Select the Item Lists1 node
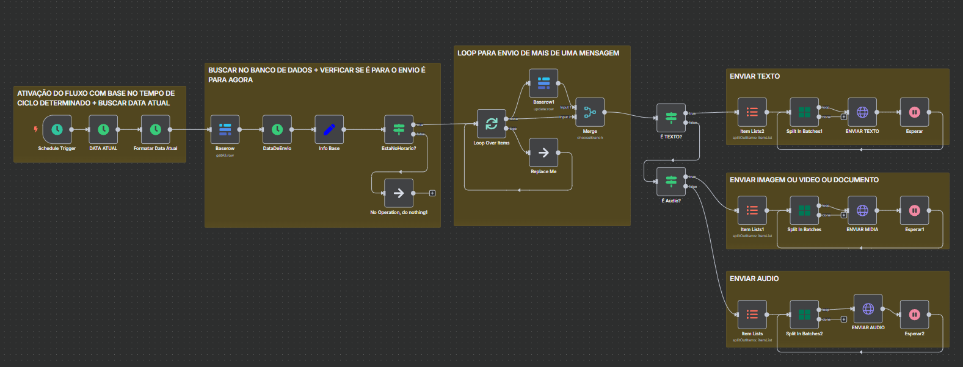This screenshot has height=367, width=963. tap(752, 210)
